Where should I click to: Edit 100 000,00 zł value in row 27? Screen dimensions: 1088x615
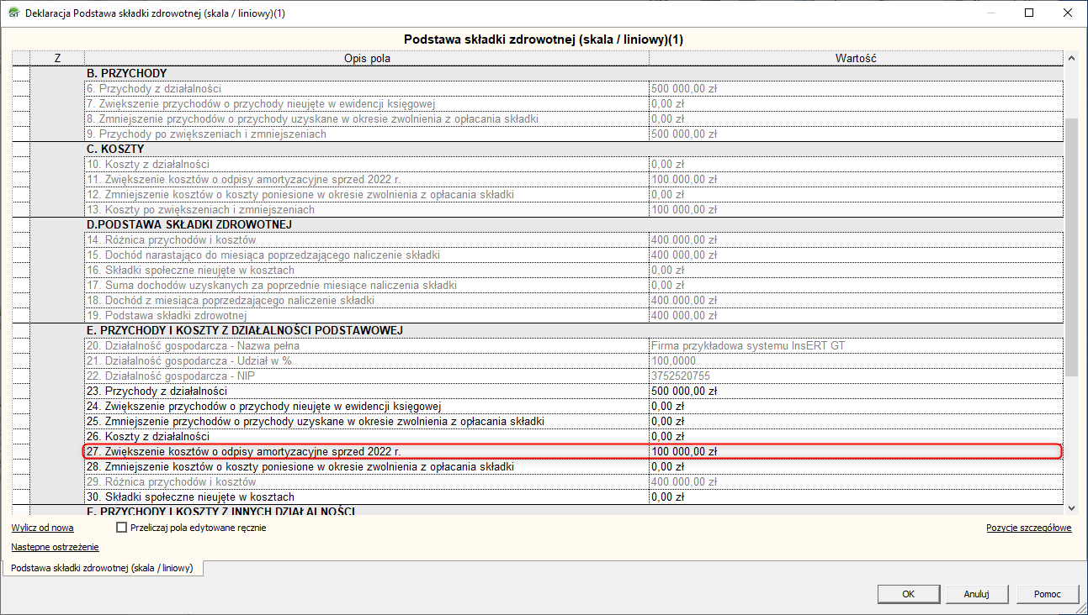tap(856, 451)
